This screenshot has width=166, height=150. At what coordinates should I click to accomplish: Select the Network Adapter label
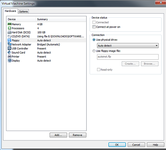coord(21,44)
